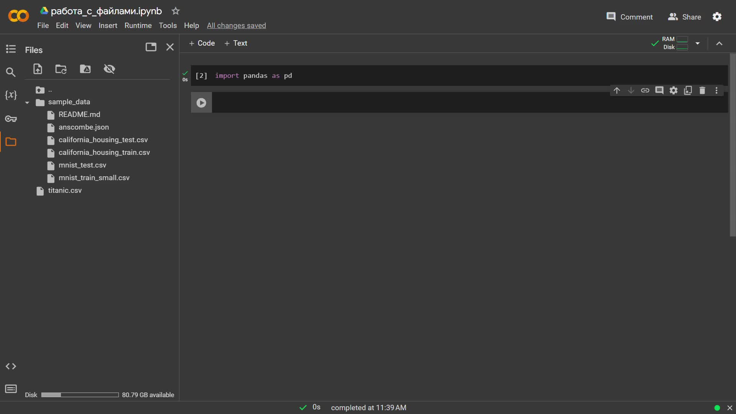Select mnist_train_small.csv file
This screenshot has width=736, height=414.
point(94,178)
